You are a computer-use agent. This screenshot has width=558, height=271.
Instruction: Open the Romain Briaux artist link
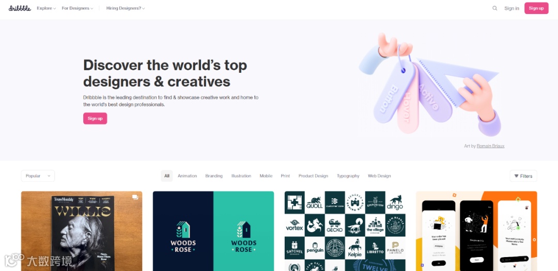(x=490, y=146)
